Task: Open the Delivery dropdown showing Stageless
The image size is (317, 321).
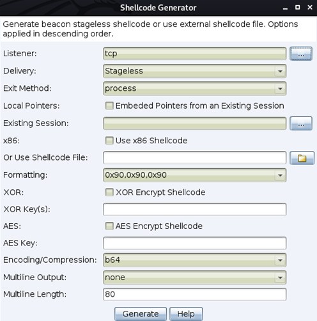Action: pos(194,71)
